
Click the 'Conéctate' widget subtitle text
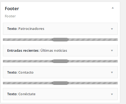point(27,94)
